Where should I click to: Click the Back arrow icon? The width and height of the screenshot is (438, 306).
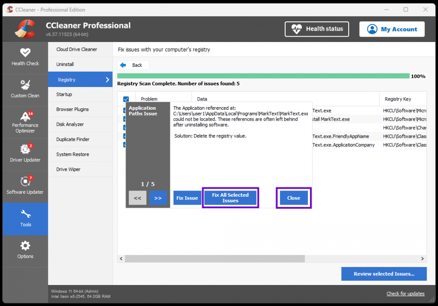coord(123,65)
